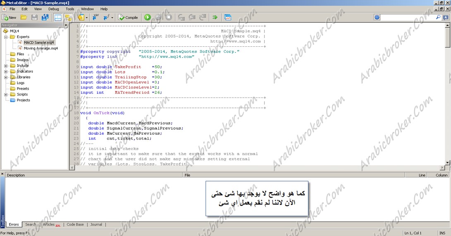Open the Debug menu
Screen dimensions: 451x236
[x=53, y=9]
